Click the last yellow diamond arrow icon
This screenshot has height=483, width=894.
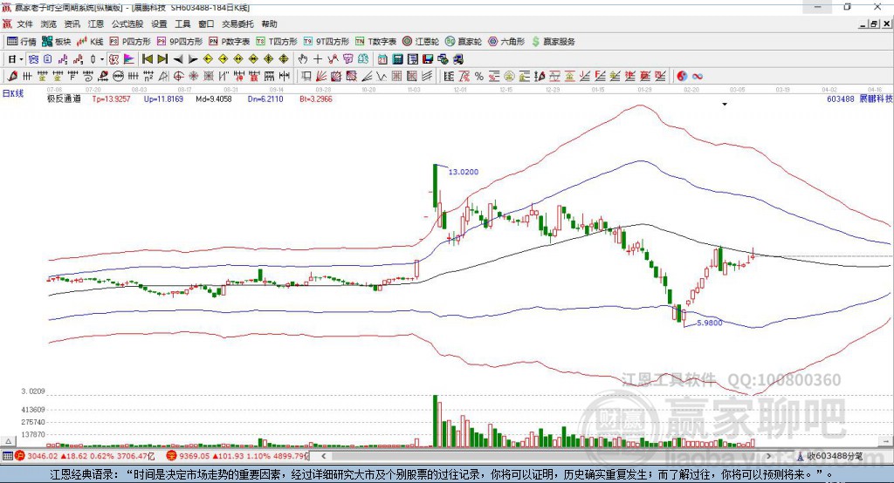[284, 59]
